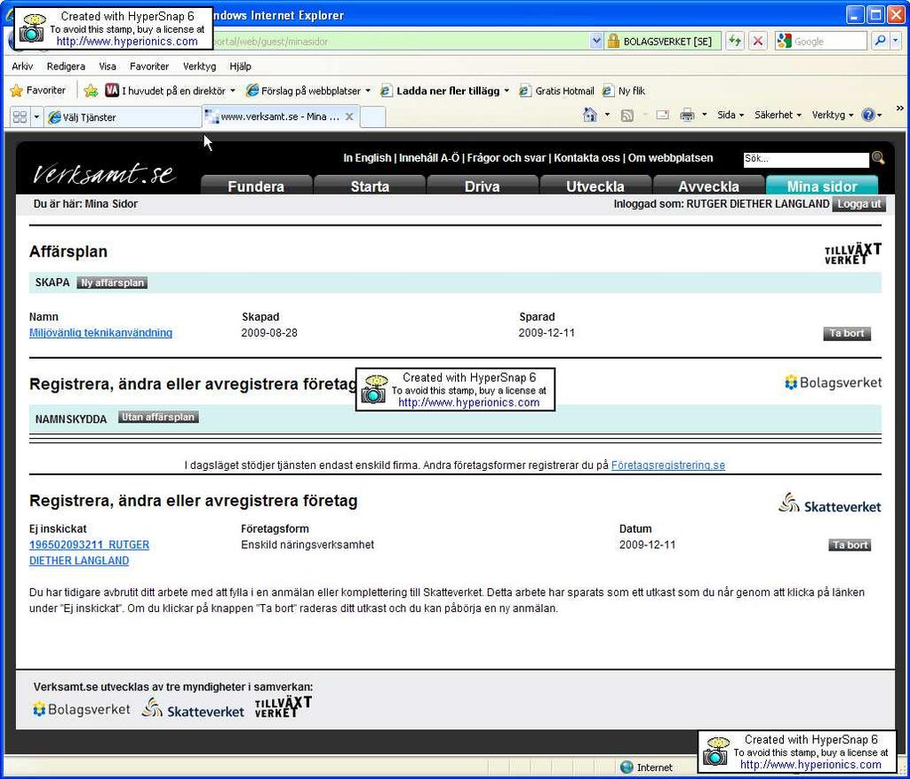The height and width of the screenshot is (779, 910).
Task: Click the Bolagsverket logo beside the registration heading
Action: click(833, 383)
